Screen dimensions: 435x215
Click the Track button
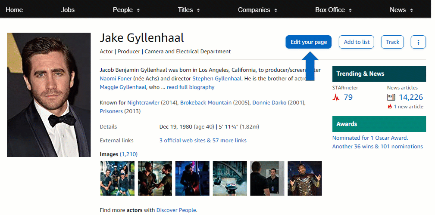392,42
